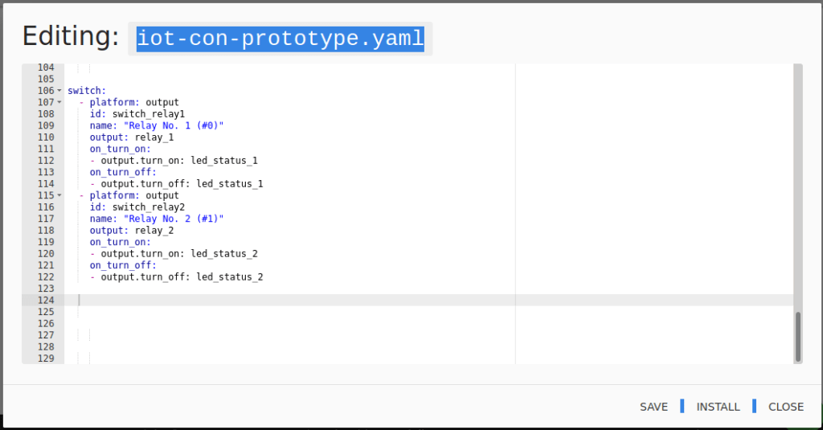Click the "Relay No. 1 (#0)" name string
Viewport: 823px width, 430px height.
[174, 125]
